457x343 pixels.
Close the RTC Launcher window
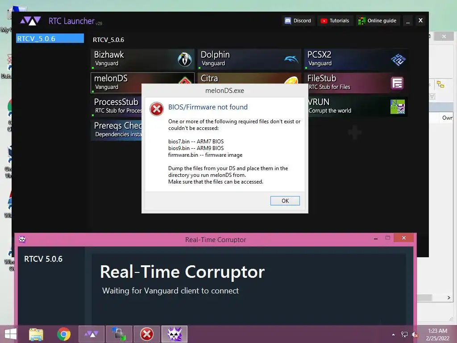tap(420, 21)
